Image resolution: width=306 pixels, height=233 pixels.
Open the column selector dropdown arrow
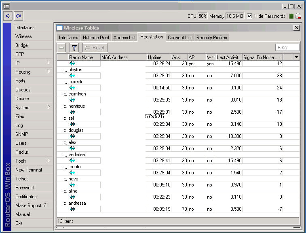[x=296, y=57]
